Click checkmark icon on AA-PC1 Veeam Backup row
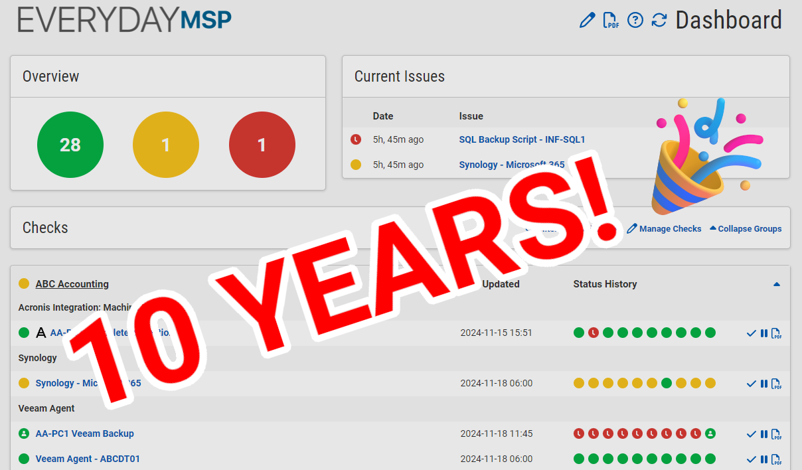802x470 pixels. tap(752, 434)
